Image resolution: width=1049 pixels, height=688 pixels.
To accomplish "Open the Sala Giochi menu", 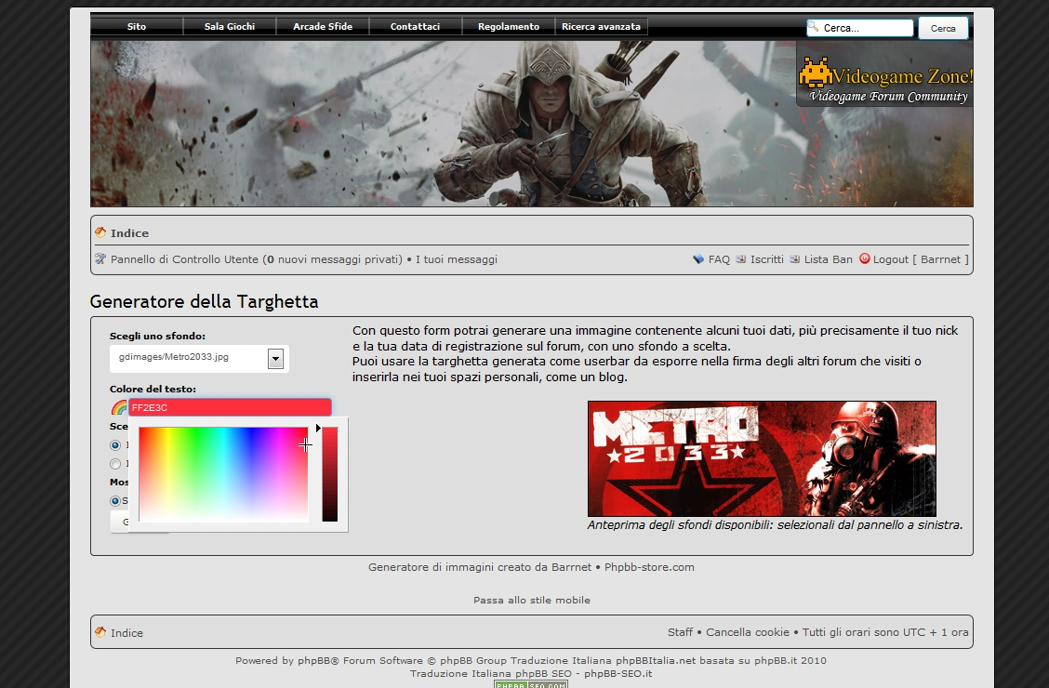I will pos(230,27).
